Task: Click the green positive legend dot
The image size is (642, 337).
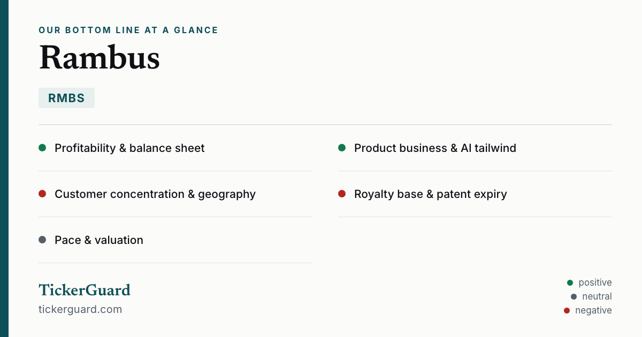Action: click(x=570, y=282)
